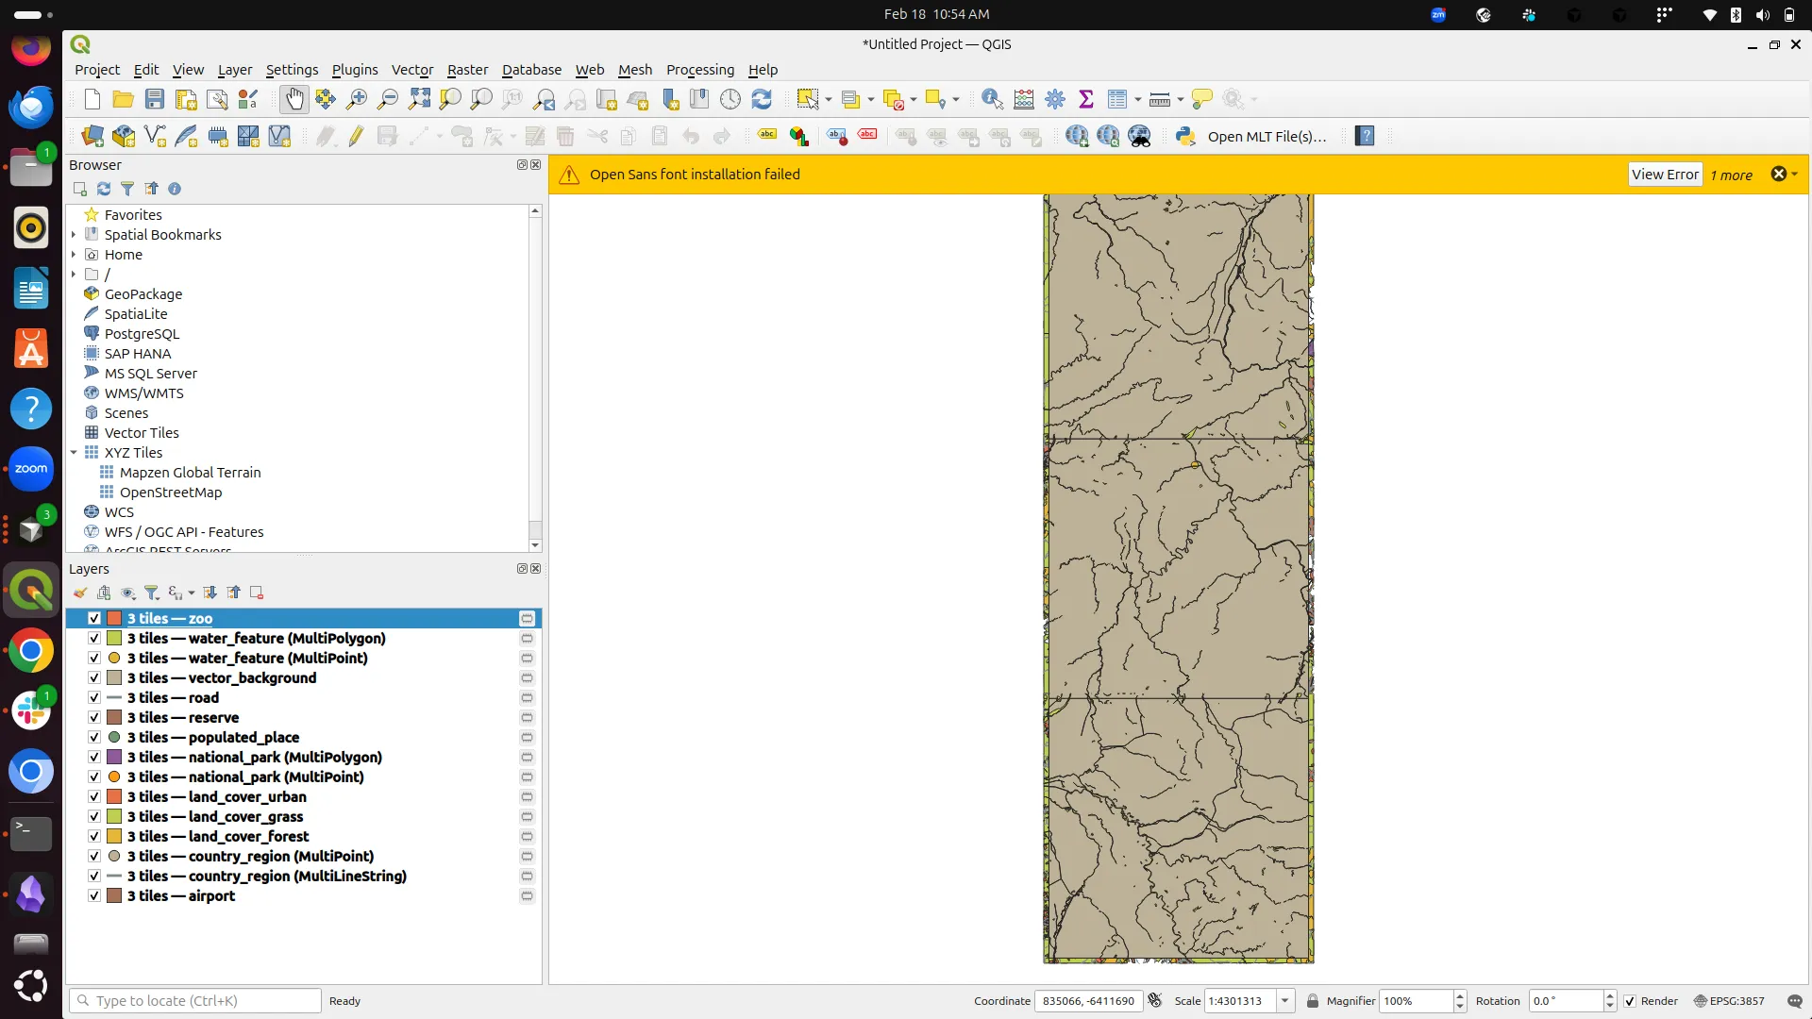Click the Refresh map icon
Image resolution: width=1812 pixels, height=1019 pixels.
[x=763, y=99]
